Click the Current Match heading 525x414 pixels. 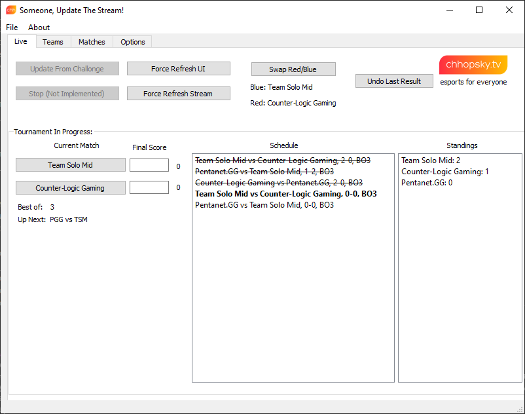coord(77,145)
